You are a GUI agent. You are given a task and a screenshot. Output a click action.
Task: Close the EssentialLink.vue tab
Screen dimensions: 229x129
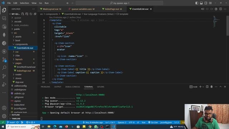[x=151, y=9]
